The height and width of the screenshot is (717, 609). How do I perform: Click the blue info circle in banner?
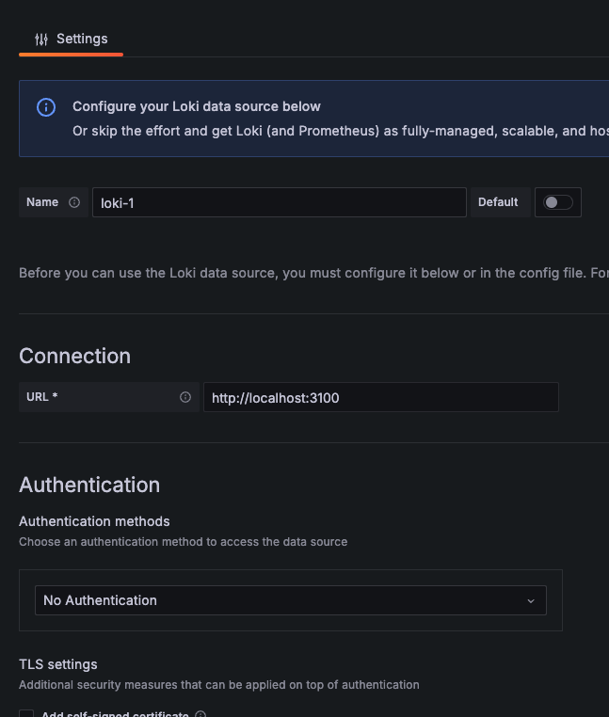tap(46, 107)
